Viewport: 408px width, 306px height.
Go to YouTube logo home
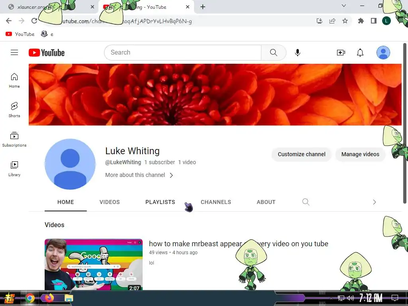pyautogui.click(x=47, y=53)
